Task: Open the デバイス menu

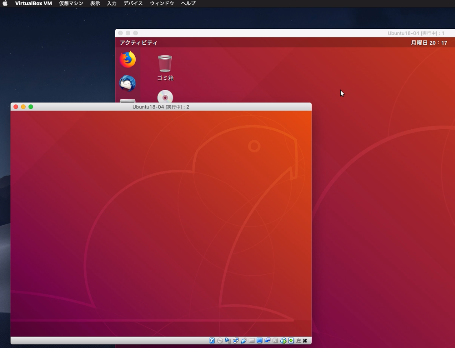Action: tap(133, 4)
